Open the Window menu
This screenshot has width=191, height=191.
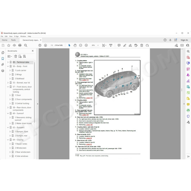pyautogui.click(x=23, y=36)
